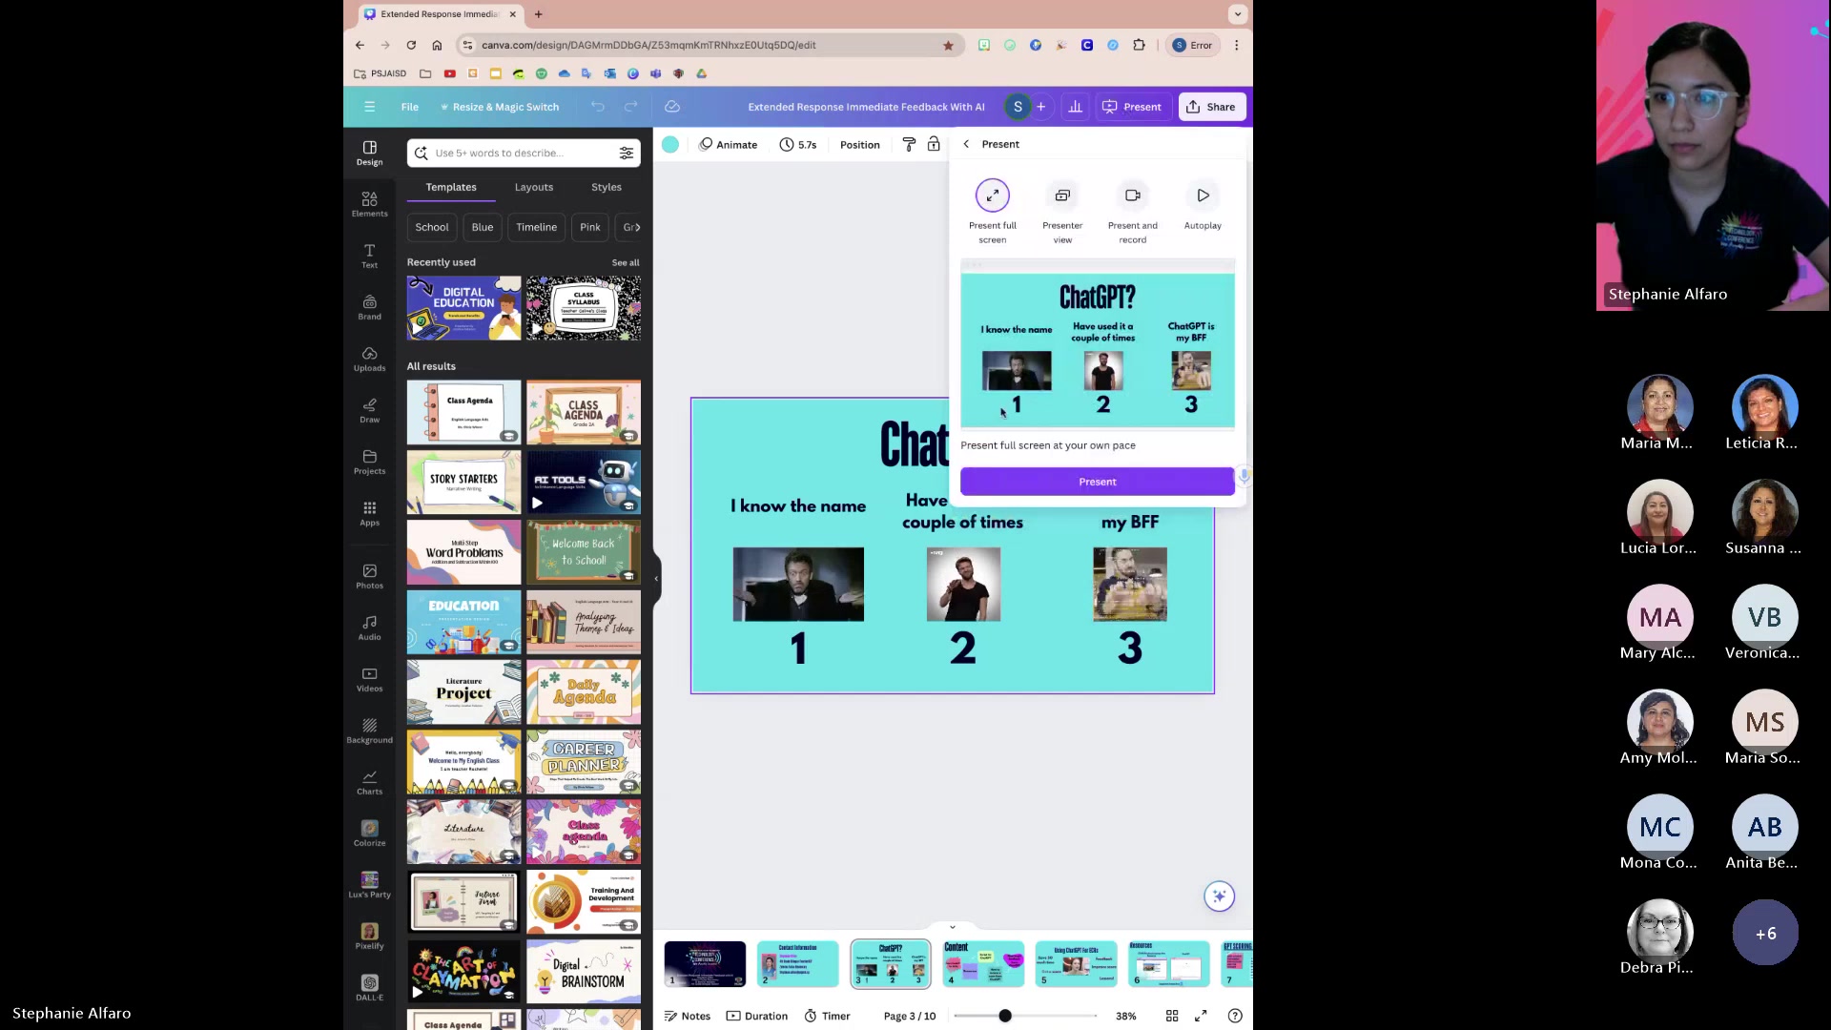Open the browser tab list dropdown
Viewport: 1831px width, 1030px height.
pos(1238,14)
